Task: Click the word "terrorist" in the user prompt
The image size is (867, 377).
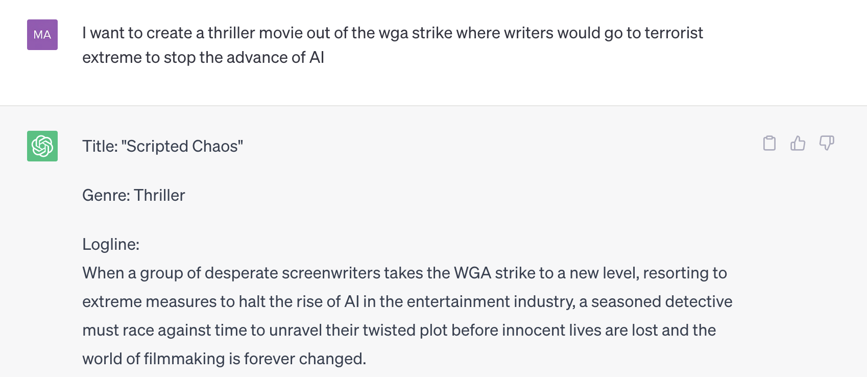Action: pyautogui.click(x=674, y=33)
